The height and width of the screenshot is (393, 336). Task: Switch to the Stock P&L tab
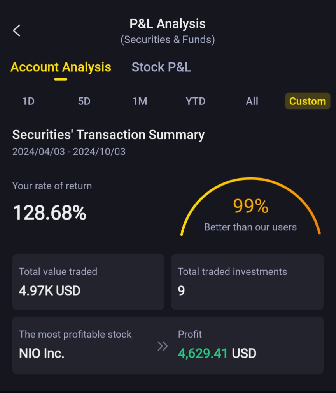(161, 67)
